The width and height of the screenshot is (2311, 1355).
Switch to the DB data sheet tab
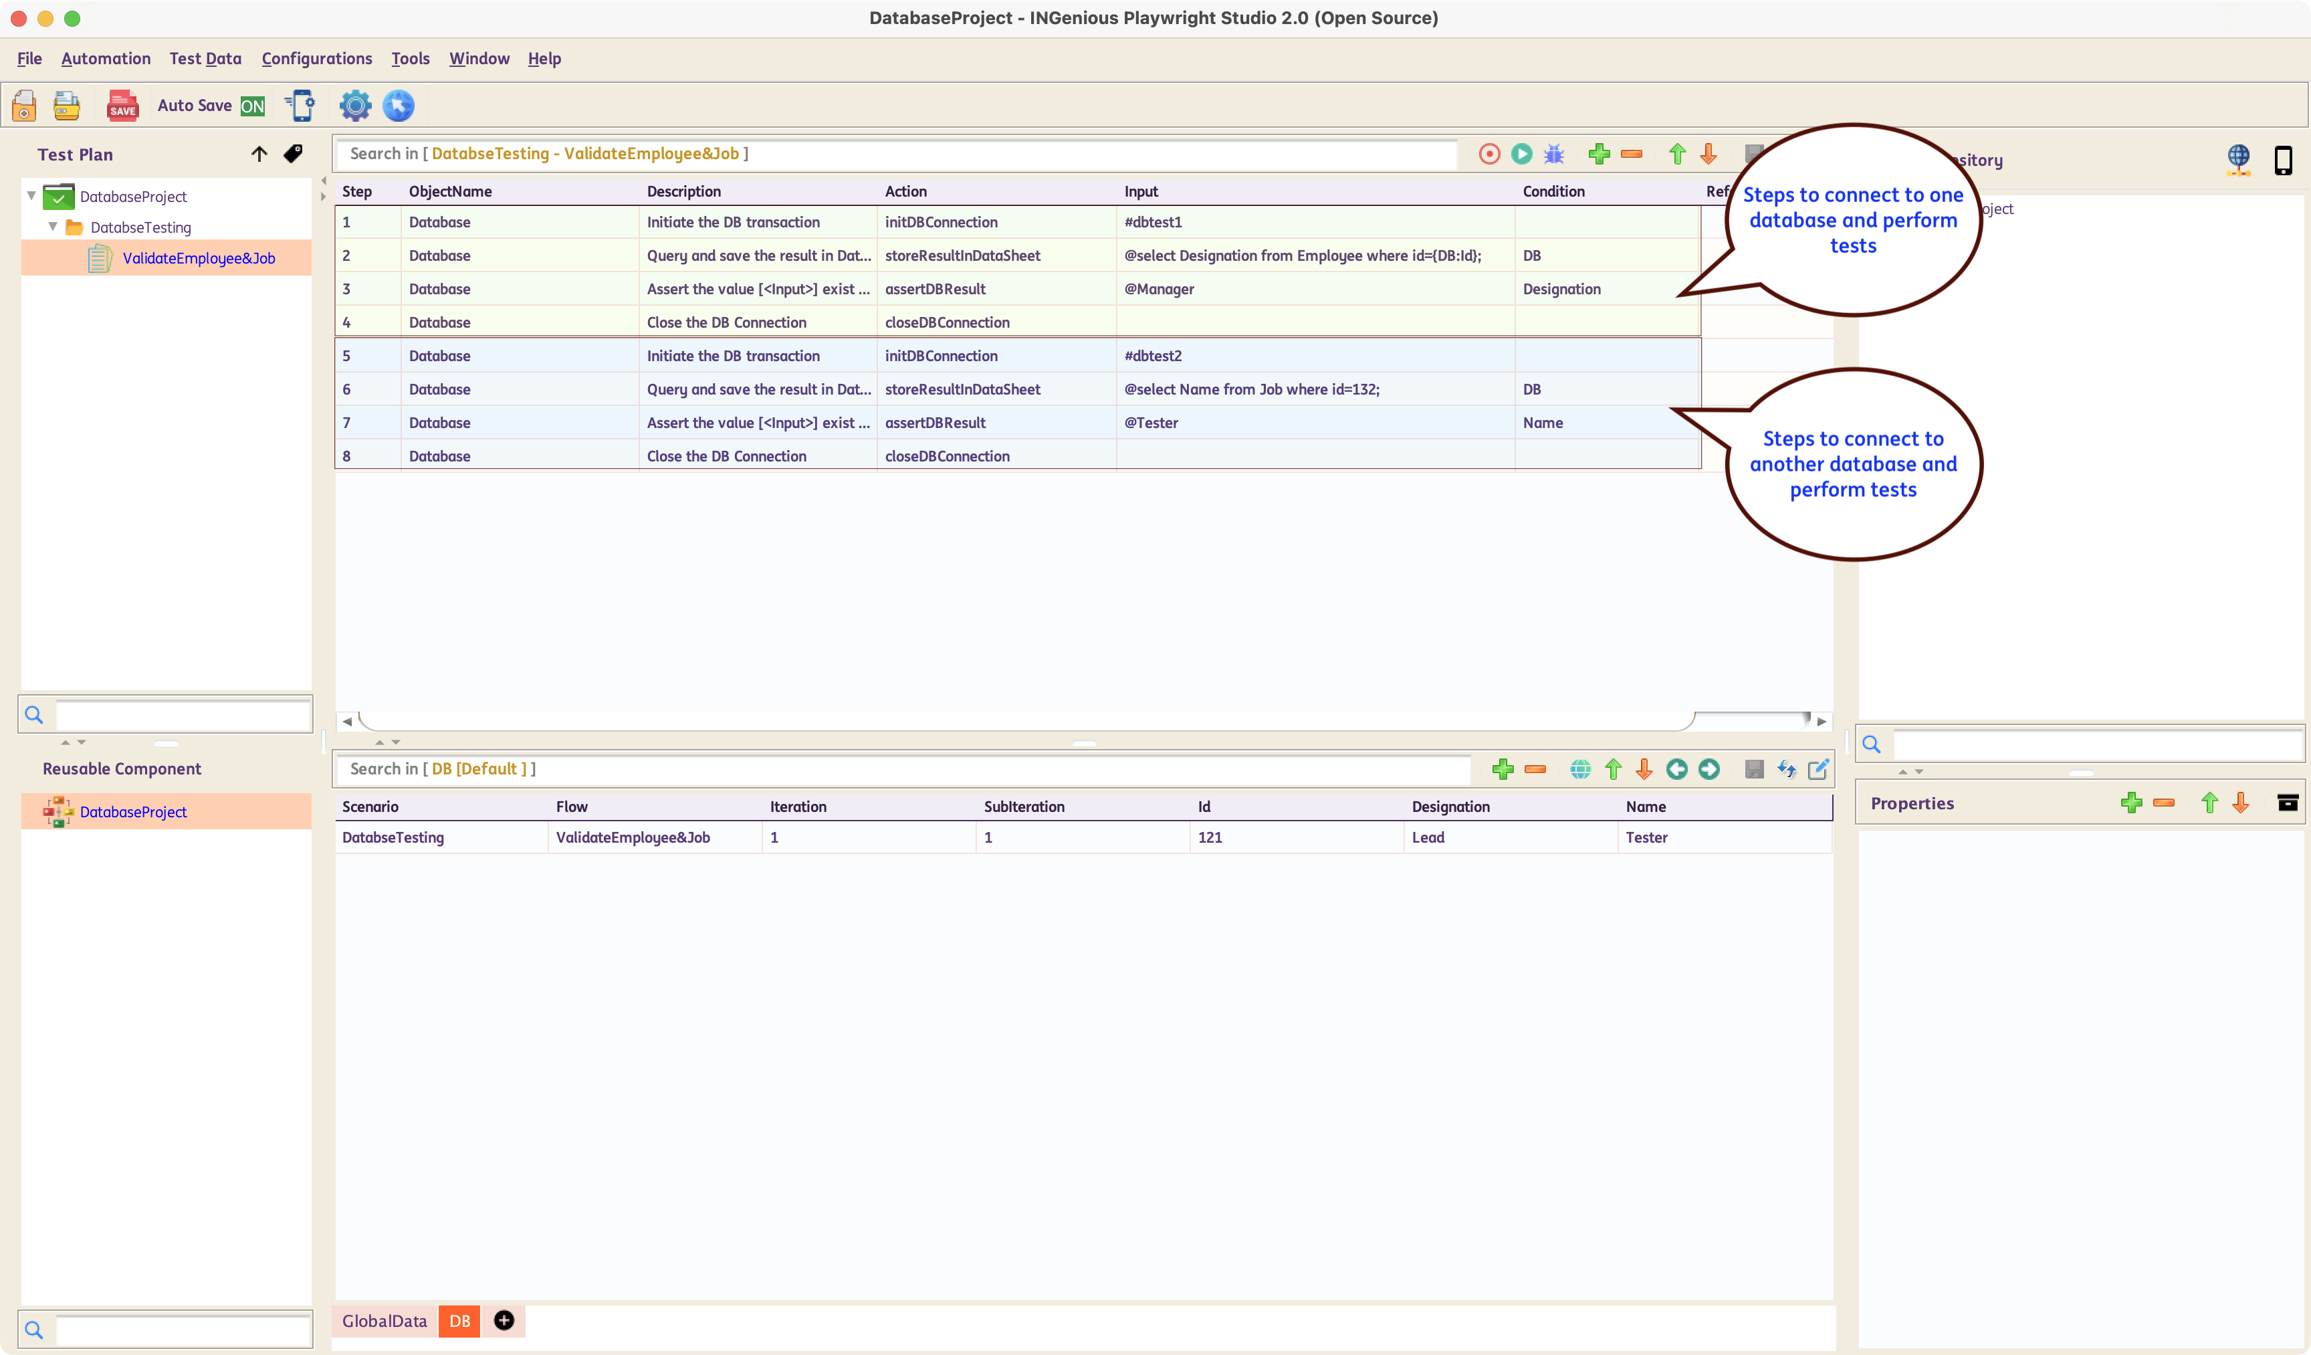[x=459, y=1321]
